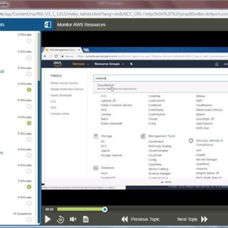Expand Resource Groups dropdown
Screen dimensions: 228x228
(x=109, y=64)
